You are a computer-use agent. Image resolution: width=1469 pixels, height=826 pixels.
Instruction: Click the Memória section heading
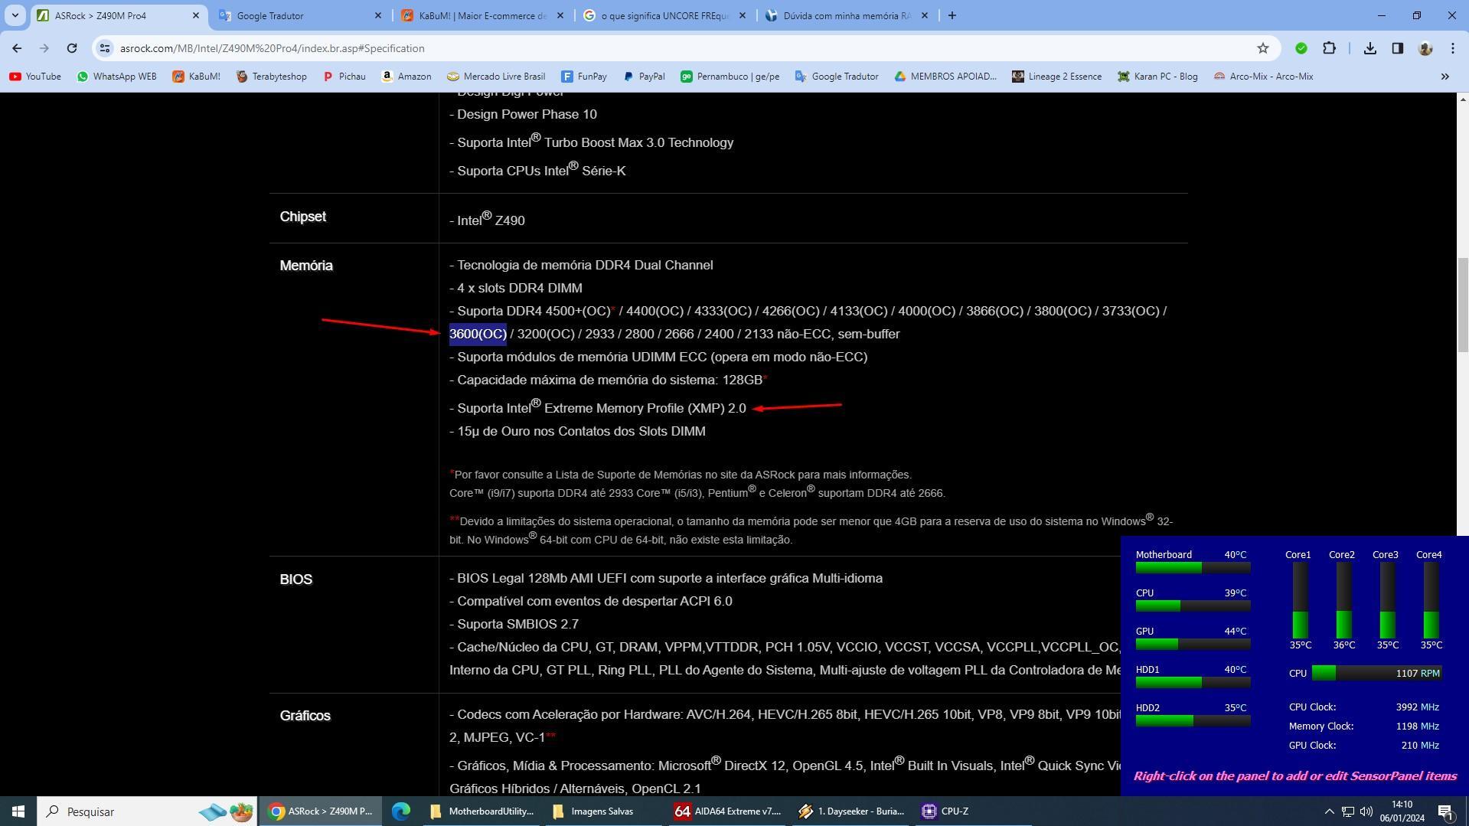(306, 266)
